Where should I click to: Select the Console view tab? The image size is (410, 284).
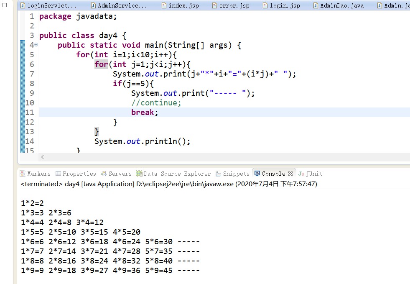click(x=273, y=174)
